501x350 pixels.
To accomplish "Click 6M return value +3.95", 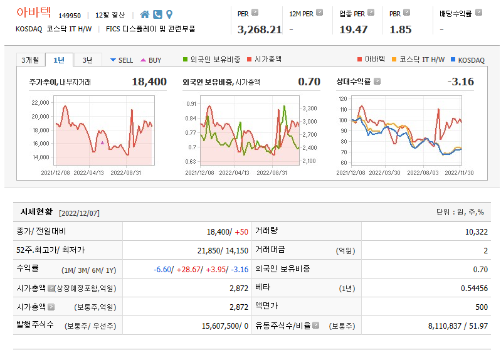I will pyautogui.click(x=216, y=270).
